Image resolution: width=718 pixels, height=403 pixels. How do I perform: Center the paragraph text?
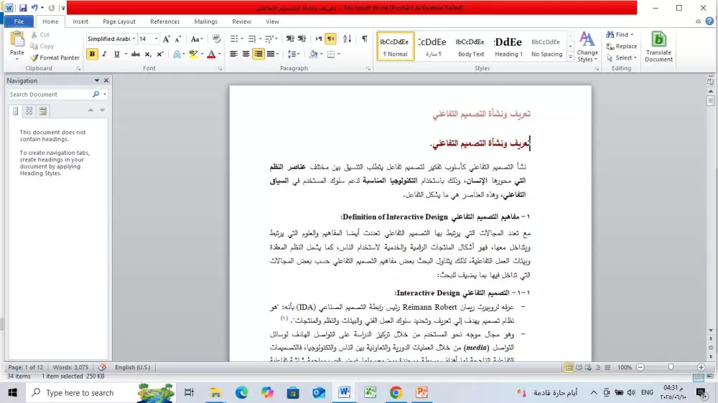pyautogui.click(x=246, y=54)
